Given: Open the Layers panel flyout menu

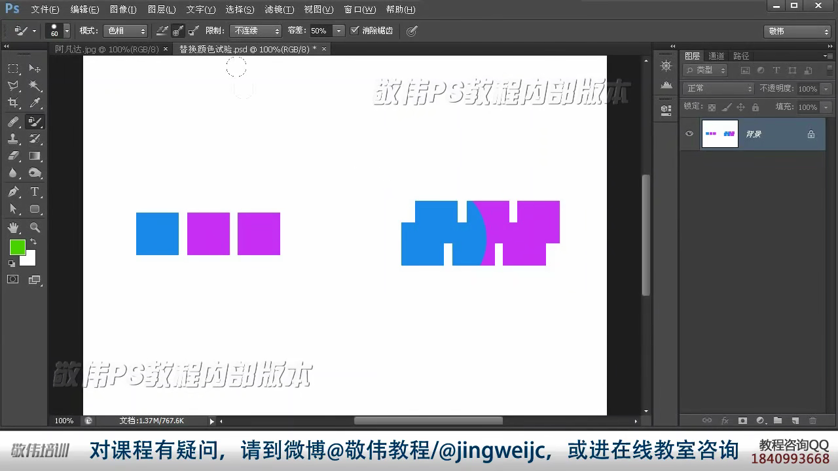Looking at the screenshot, I should coord(828,56).
